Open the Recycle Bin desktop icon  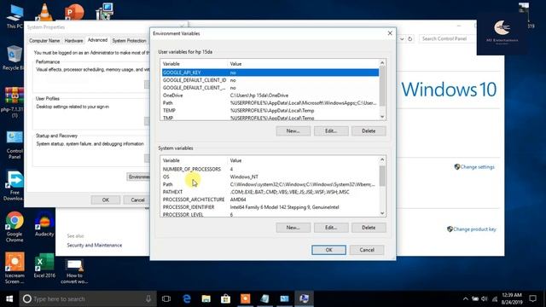pos(14,57)
